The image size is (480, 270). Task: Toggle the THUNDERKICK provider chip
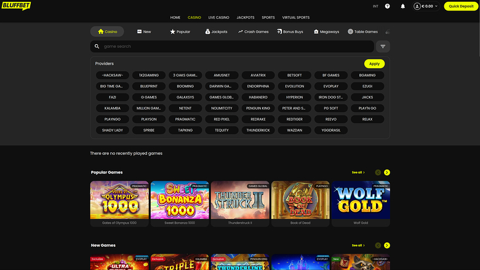258,130
